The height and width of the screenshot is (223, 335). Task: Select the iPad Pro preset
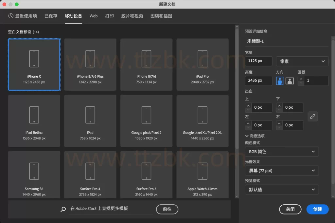pos(202,65)
